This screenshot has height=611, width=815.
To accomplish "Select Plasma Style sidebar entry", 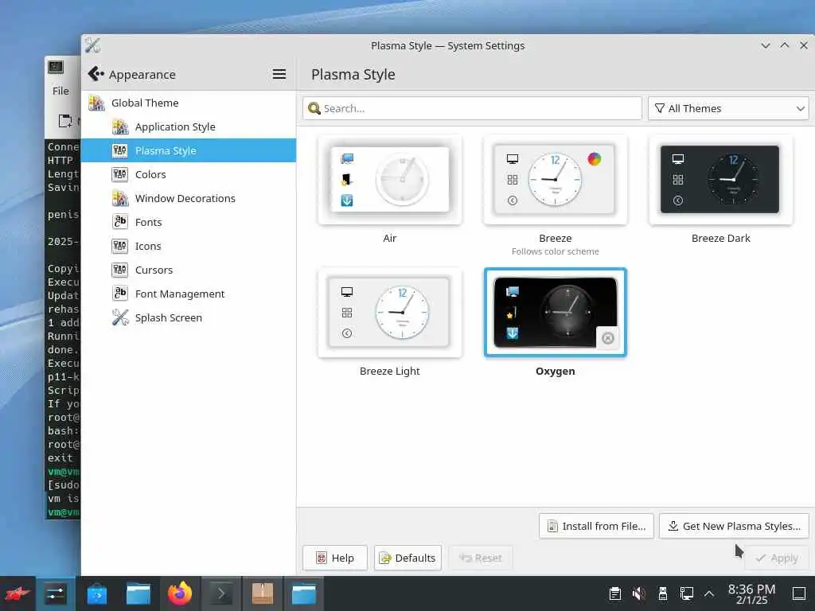I will 188,150.
